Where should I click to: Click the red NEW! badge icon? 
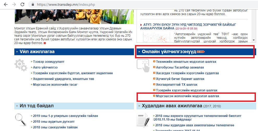(201, 52)
